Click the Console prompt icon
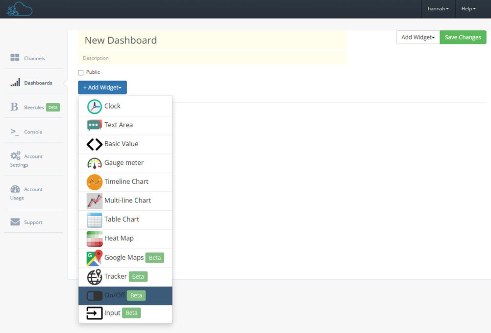 coord(15,132)
